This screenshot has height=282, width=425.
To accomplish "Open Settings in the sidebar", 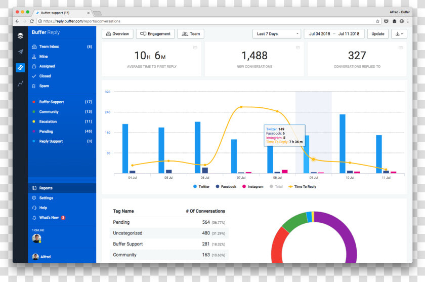I will (x=62, y=198).
